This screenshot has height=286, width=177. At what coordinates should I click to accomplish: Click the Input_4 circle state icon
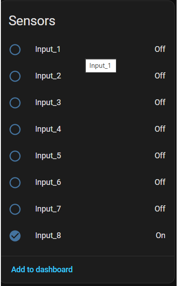15,129
